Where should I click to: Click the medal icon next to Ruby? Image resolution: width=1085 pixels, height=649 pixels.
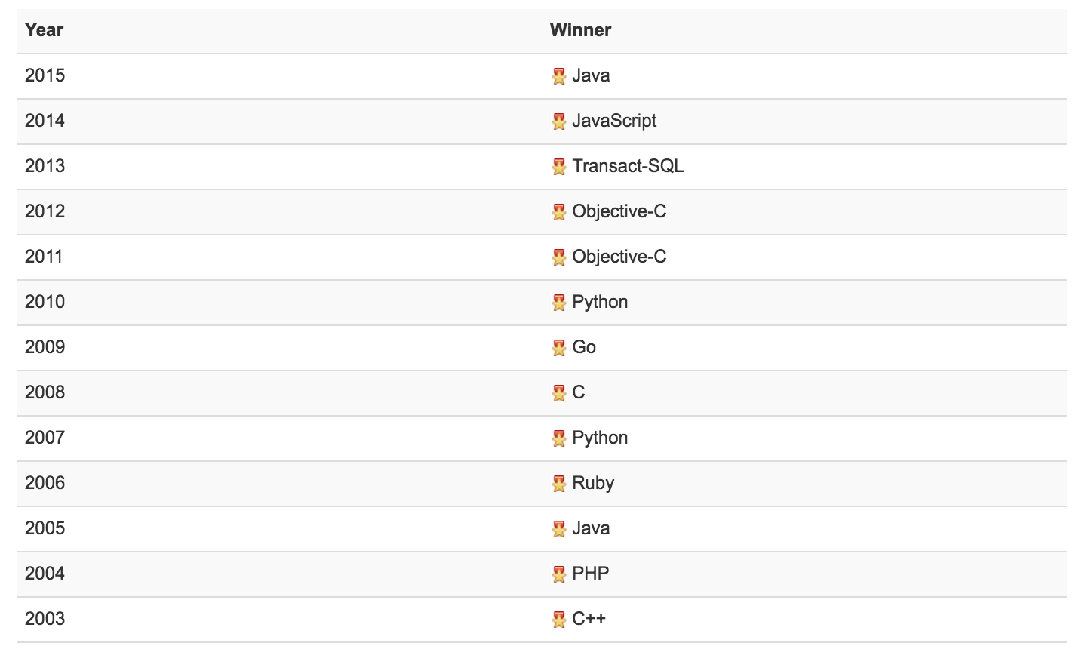click(558, 484)
